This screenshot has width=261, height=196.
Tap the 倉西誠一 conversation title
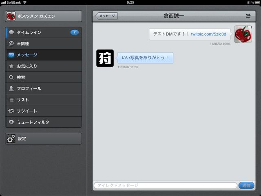(x=174, y=16)
